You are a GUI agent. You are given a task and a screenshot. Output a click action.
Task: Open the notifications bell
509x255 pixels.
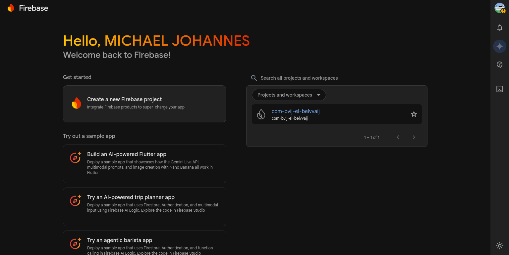coord(500,28)
